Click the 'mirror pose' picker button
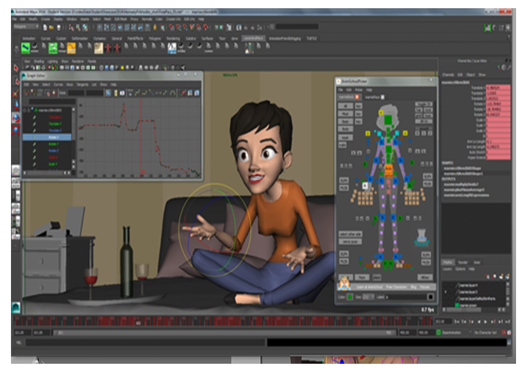This screenshot has height=372, width=527. [x=350, y=241]
